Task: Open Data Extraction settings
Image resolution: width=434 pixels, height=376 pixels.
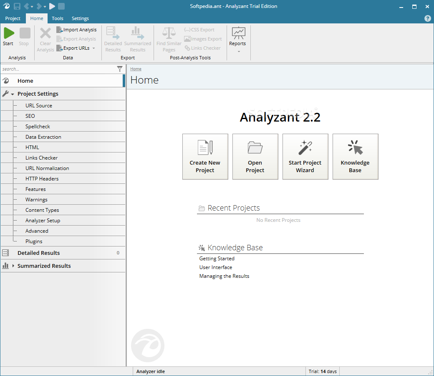Action: pos(43,137)
